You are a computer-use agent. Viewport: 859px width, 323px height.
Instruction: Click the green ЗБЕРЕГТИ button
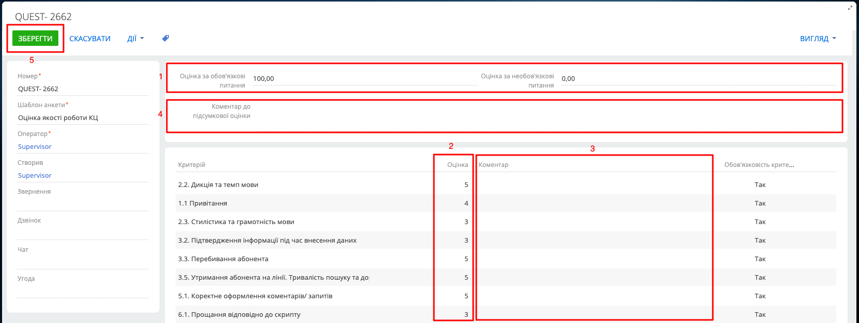35,38
